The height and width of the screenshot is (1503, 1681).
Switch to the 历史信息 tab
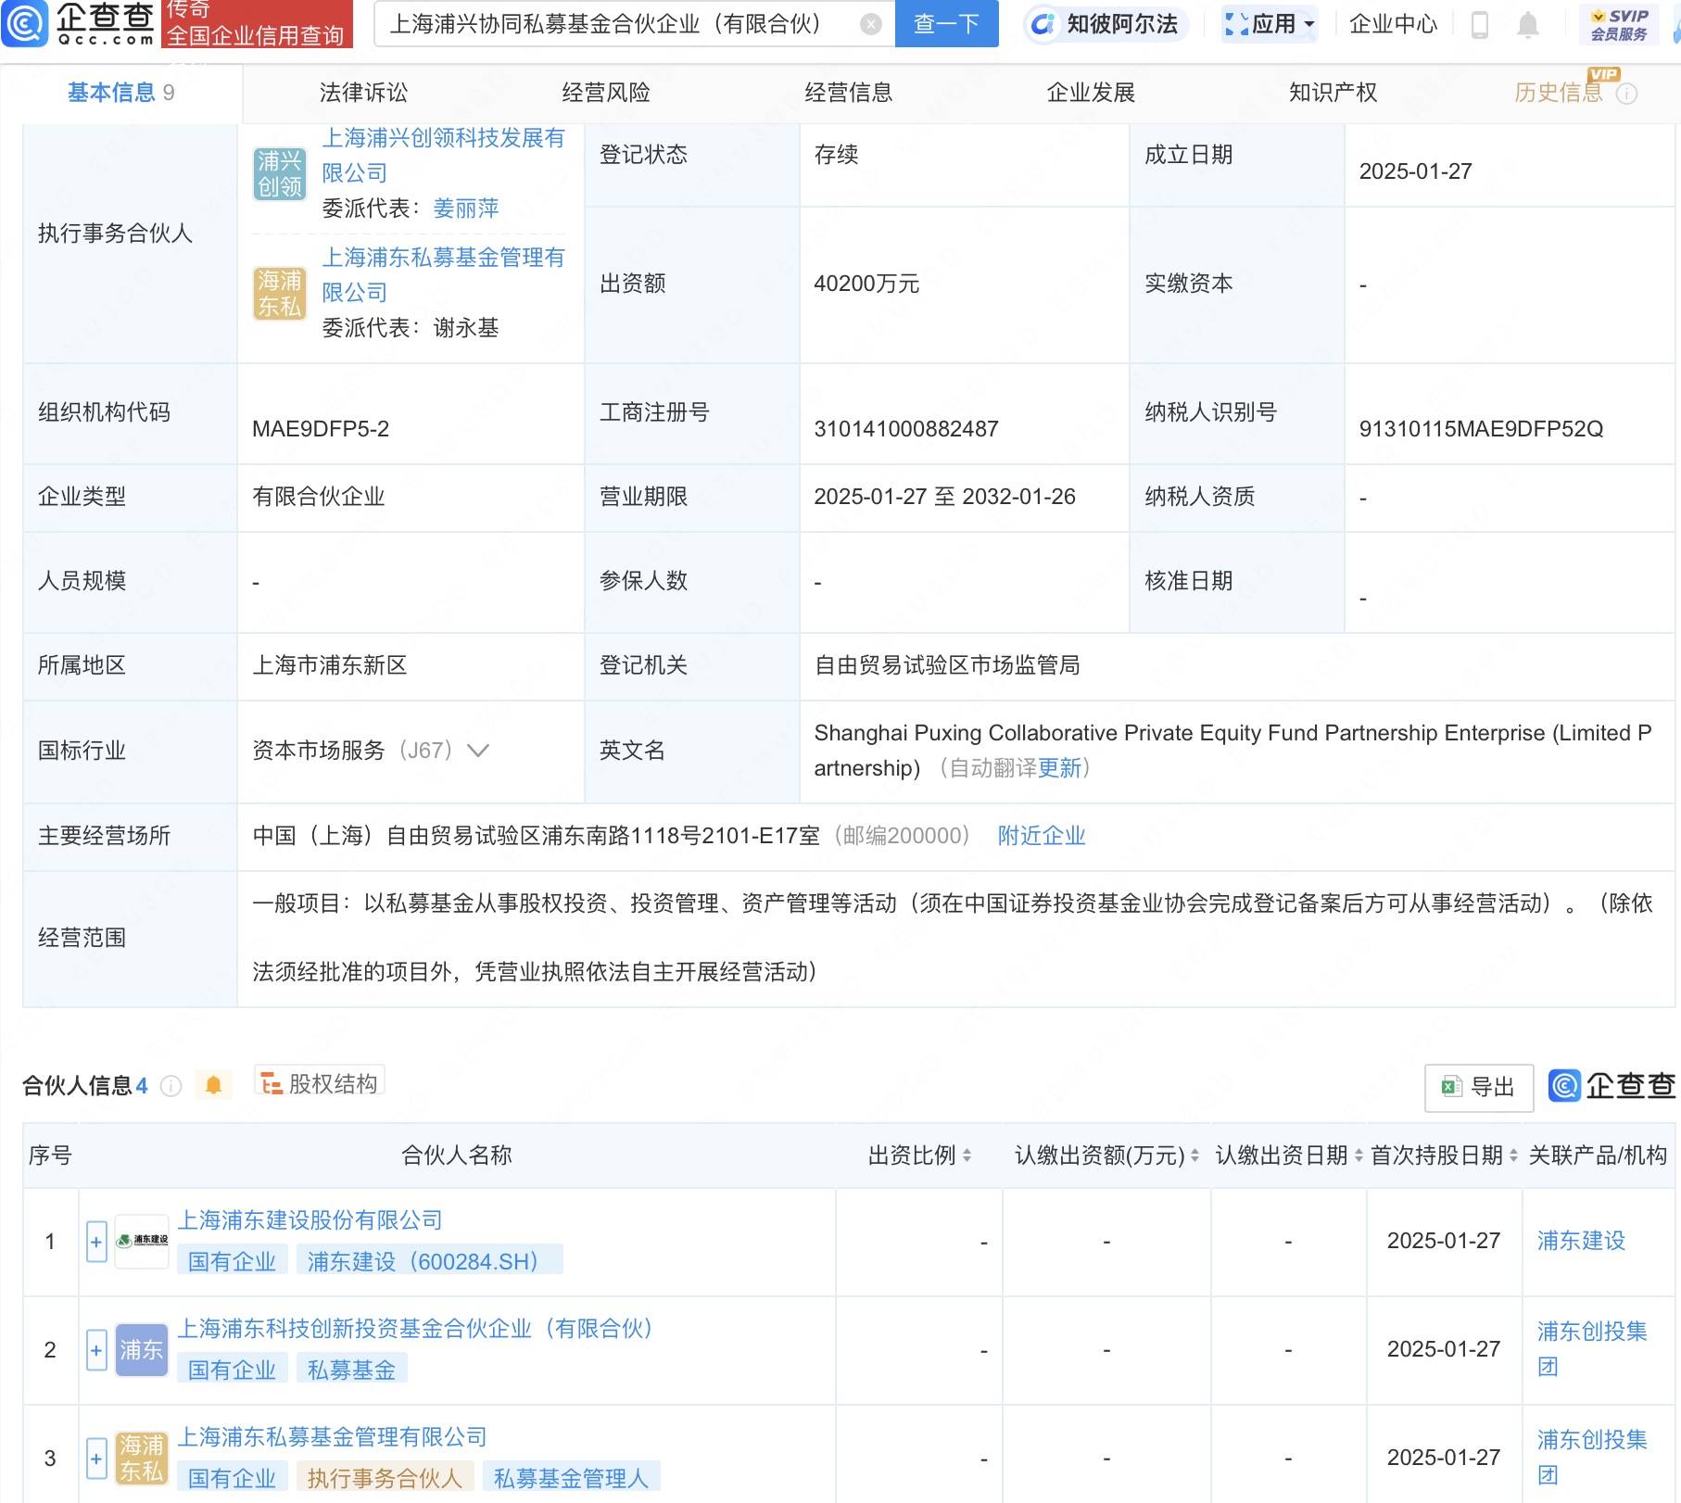click(1559, 93)
